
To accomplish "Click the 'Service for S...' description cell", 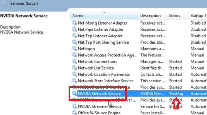I will tap(153, 107).
